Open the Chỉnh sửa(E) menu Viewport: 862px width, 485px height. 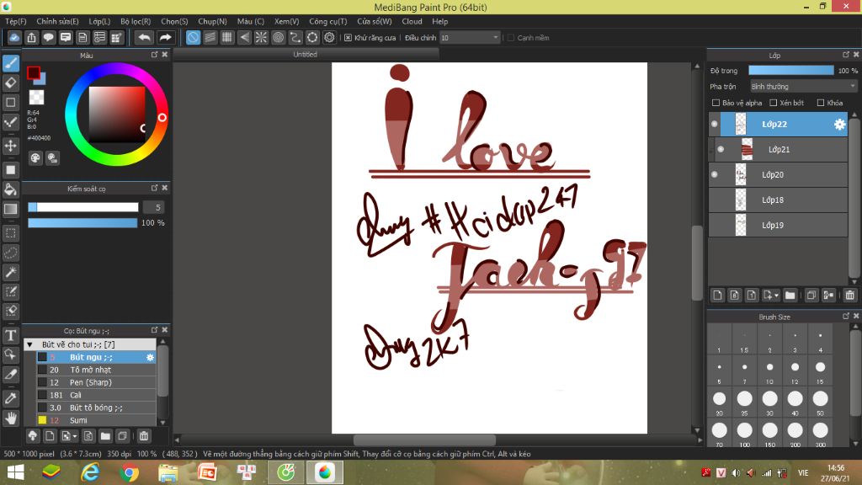pos(57,21)
